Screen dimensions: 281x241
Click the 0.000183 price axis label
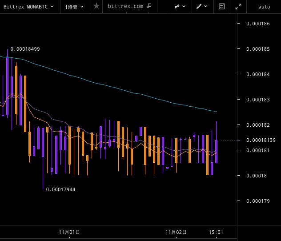258,100
